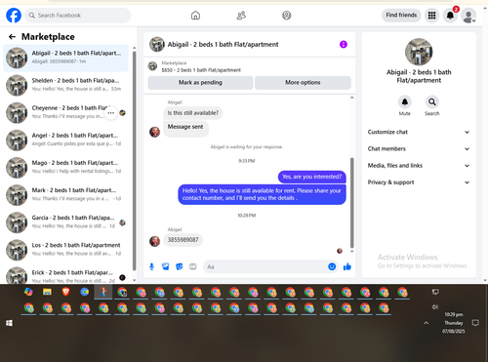488x362 pixels.
Task: Open the Angel conversation in list
Action: [x=65, y=141]
